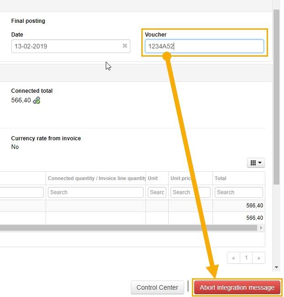Click the vertical scrollbar down arrow

[276, 267]
